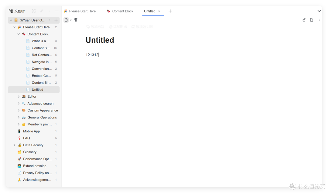Expand General Operations tree node
The width and height of the screenshot is (328, 193).
19,118
